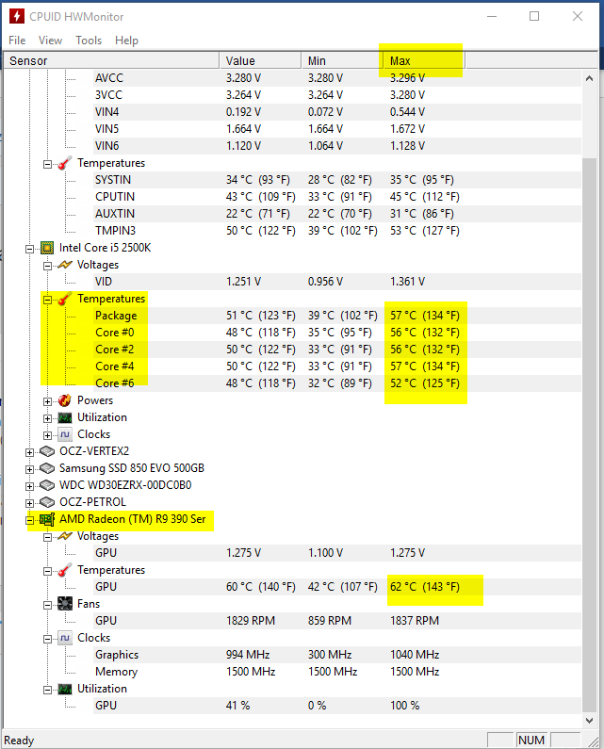This screenshot has width=604, height=749.
Task: Collapse the GPU Utilization group under AMD Radeon
Action: [47, 690]
